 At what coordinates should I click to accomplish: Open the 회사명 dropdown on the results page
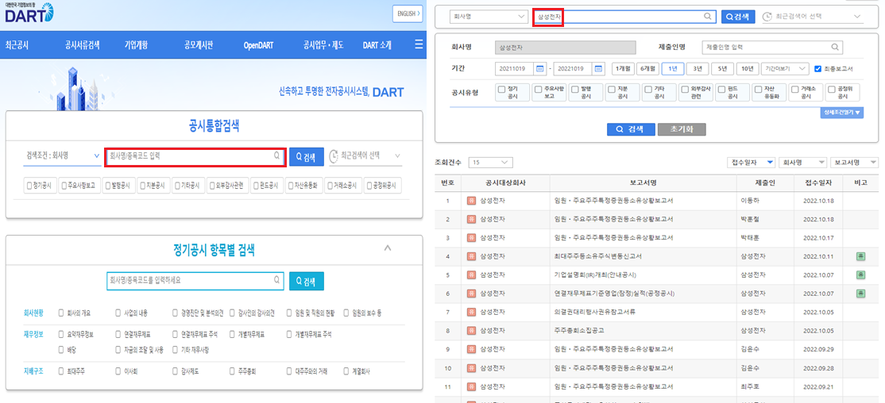pyautogui.click(x=489, y=17)
